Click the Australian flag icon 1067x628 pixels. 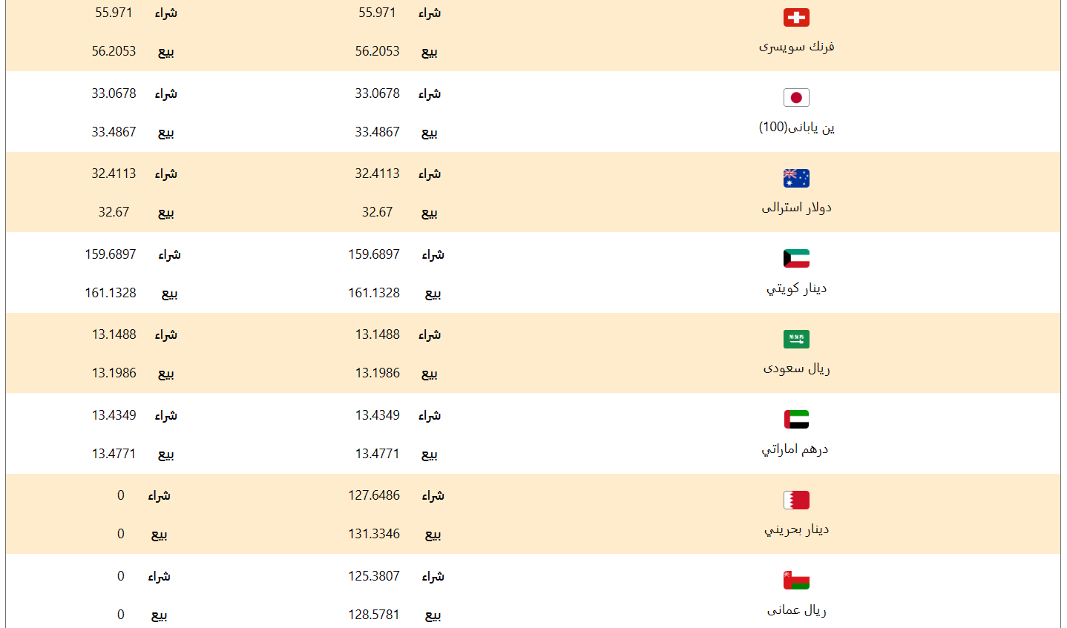click(x=796, y=178)
